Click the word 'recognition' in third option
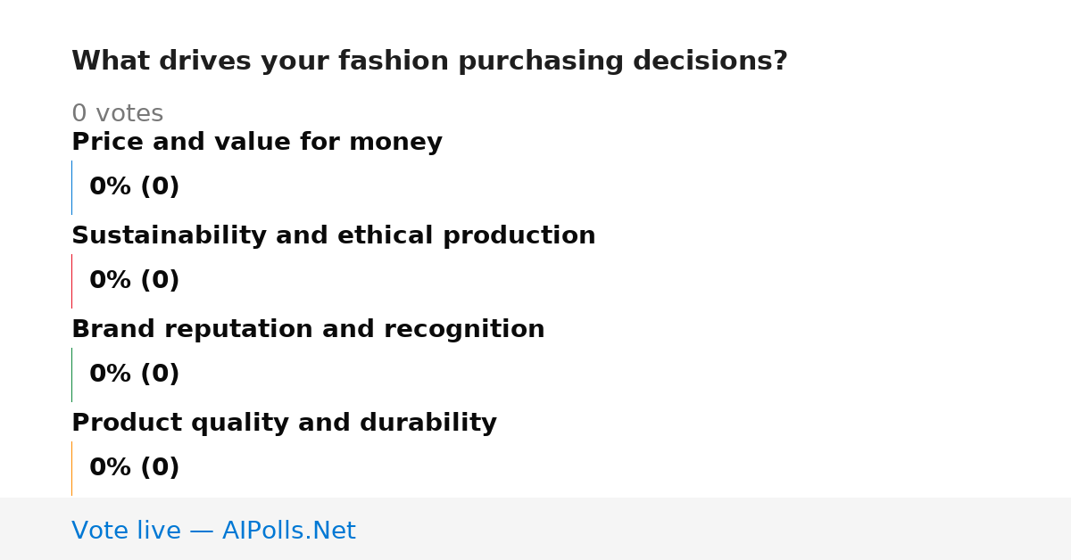Viewport: 1071px width, 560px height. [464, 330]
